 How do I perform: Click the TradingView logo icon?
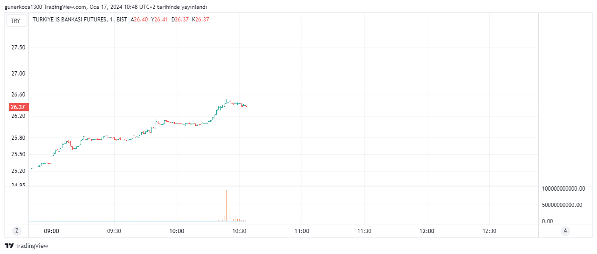point(9,246)
